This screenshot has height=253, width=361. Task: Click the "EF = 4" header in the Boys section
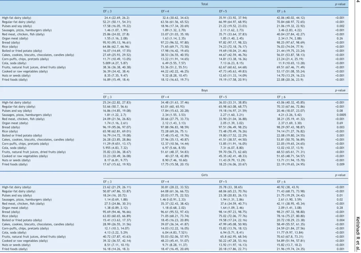click(165, 97)
